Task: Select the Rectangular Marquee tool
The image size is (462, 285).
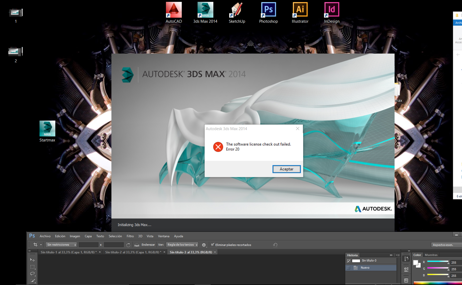Action: (32, 267)
